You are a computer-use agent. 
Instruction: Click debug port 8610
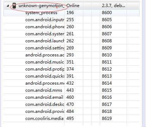(x=107, y=55)
